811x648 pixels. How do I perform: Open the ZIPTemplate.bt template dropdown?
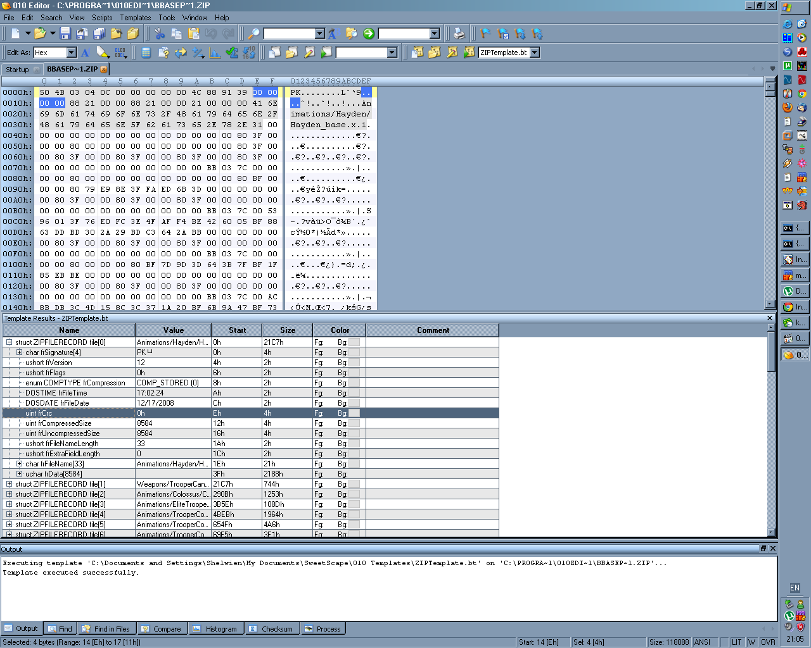click(535, 53)
